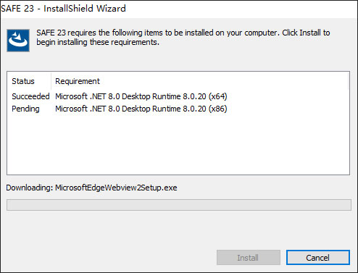Click the word Install in the instruction sentence
This screenshot has width=358, height=273.
pyautogui.click(x=310, y=33)
